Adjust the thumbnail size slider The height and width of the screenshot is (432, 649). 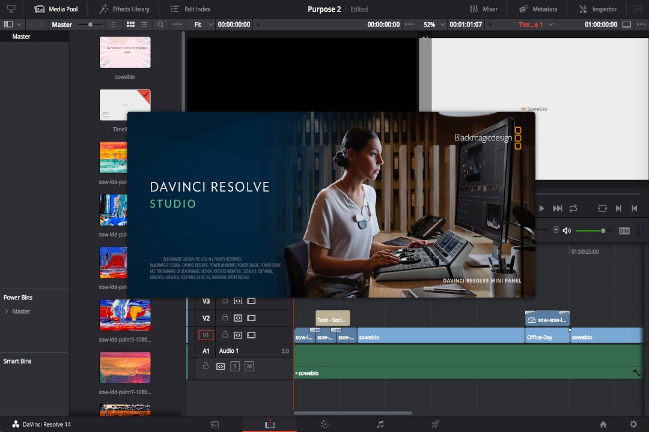[x=90, y=25]
